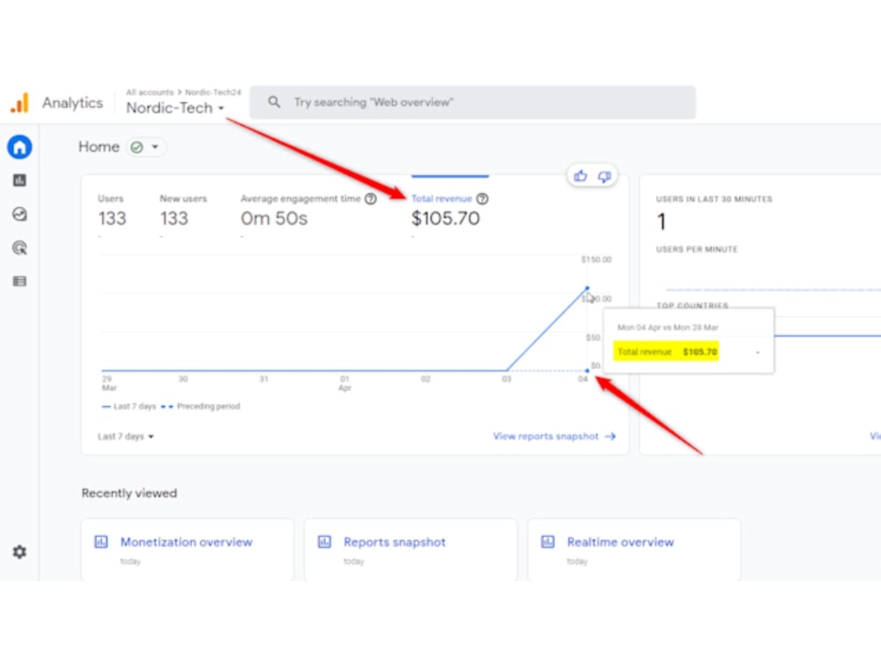Click the verified status badge next to Home

pos(135,147)
